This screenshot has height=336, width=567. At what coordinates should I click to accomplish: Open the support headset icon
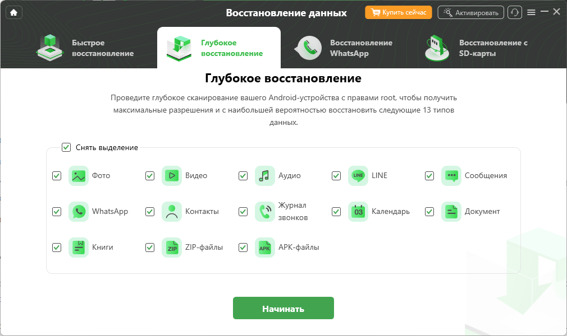tap(515, 13)
